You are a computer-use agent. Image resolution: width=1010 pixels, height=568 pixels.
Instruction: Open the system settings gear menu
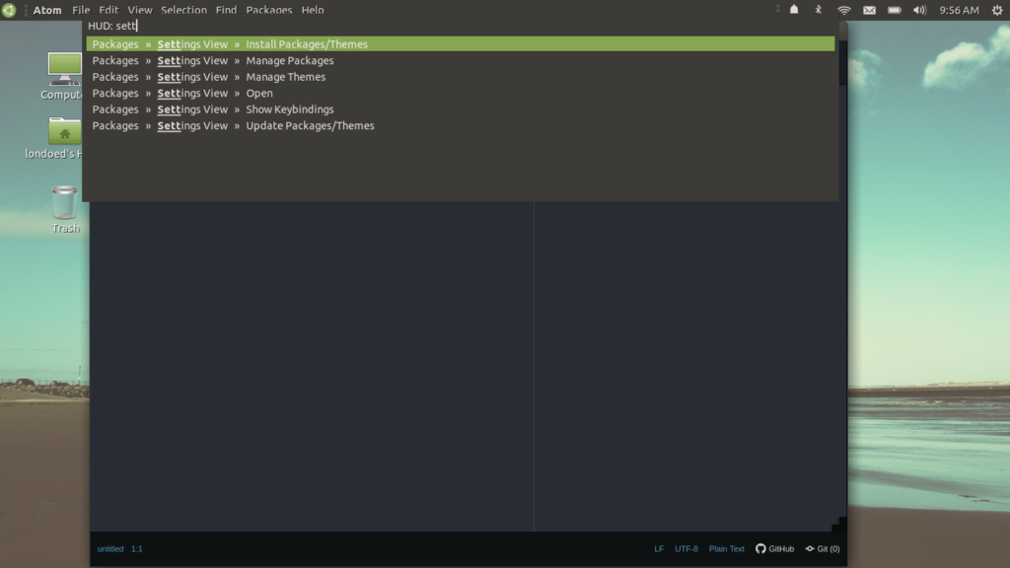pyautogui.click(x=997, y=10)
